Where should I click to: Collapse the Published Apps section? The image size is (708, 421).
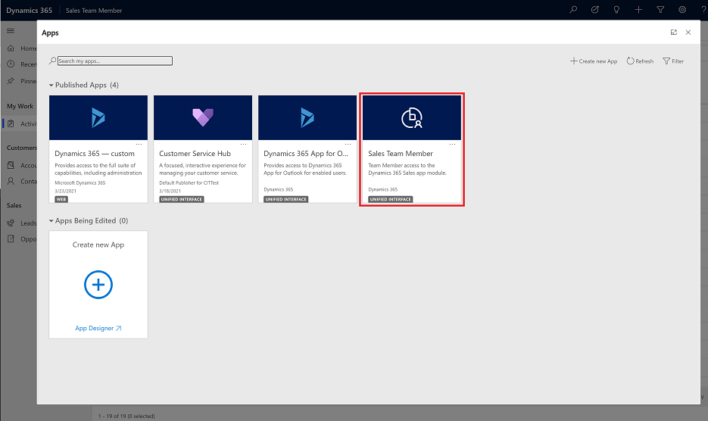click(51, 85)
